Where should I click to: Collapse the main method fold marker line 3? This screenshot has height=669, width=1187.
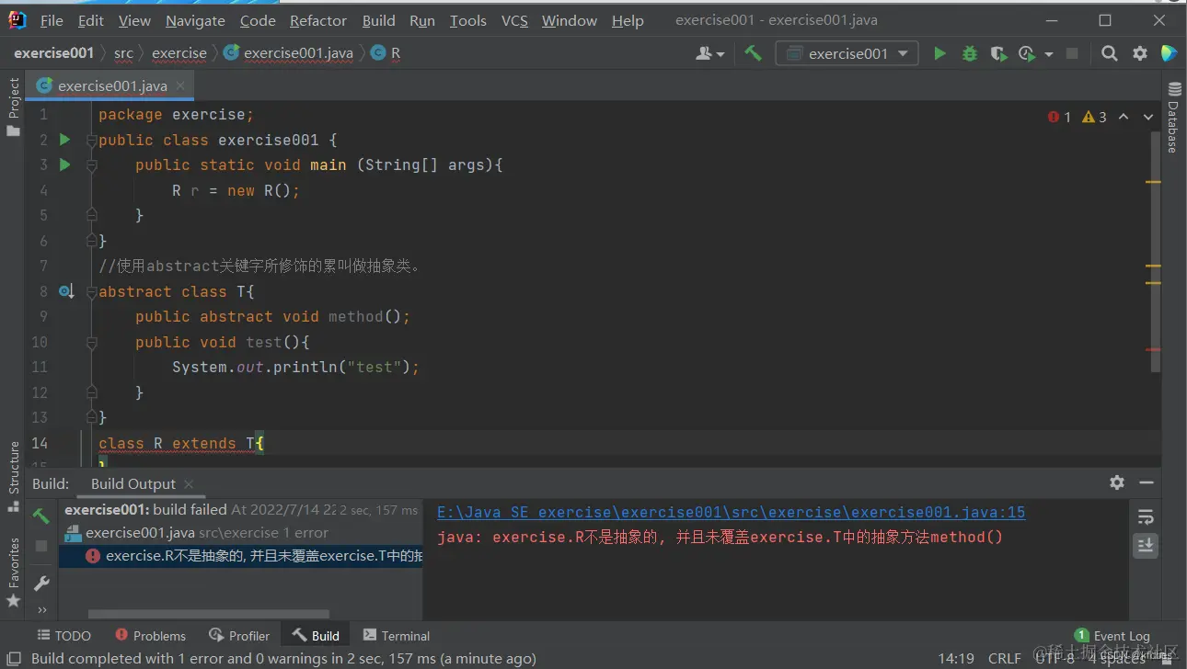(x=91, y=165)
